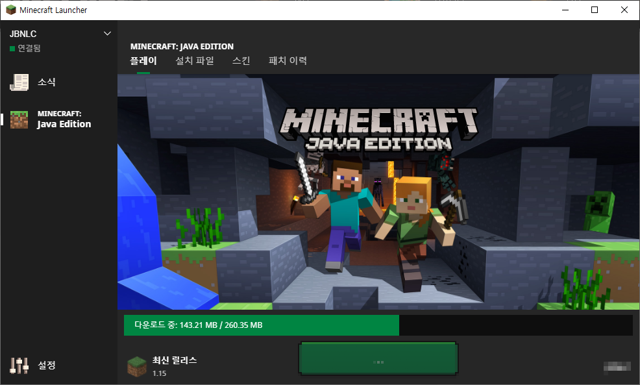
Task: Open the 소식 news newspaper icon
Action: tap(19, 82)
